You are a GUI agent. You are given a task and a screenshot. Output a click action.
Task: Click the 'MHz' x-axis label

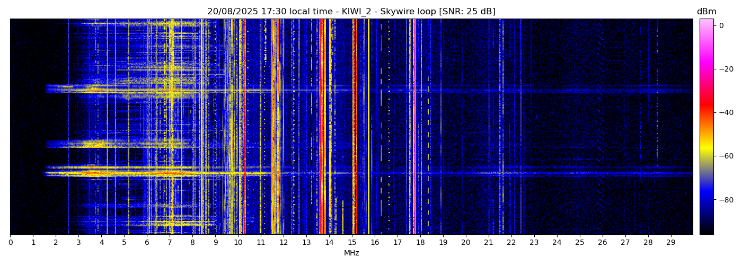(351, 253)
